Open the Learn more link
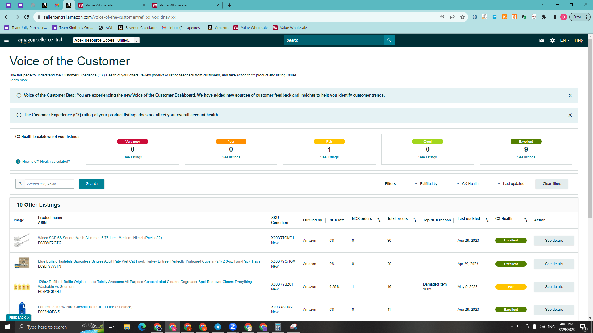Image resolution: width=593 pixels, height=333 pixels. pos(19,80)
